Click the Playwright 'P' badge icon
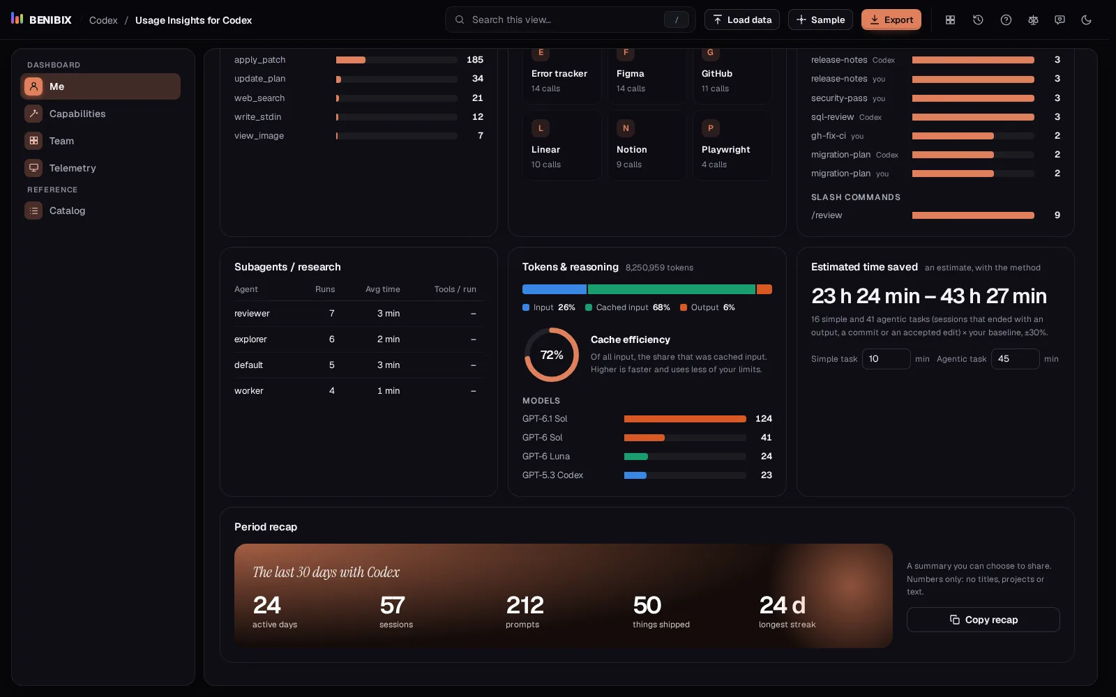Screen dimensions: 1116x697 pyautogui.click(x=711, y=128)
